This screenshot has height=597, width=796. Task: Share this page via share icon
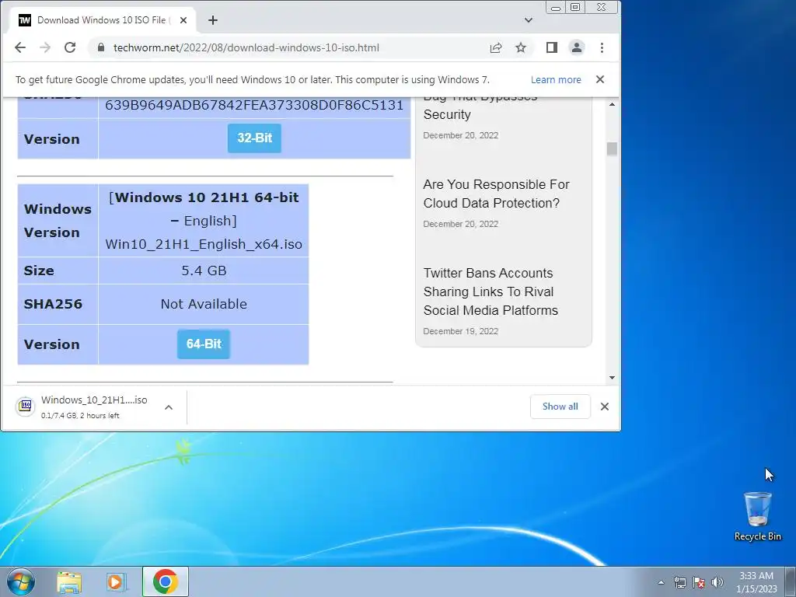click(x=496, y=47)
